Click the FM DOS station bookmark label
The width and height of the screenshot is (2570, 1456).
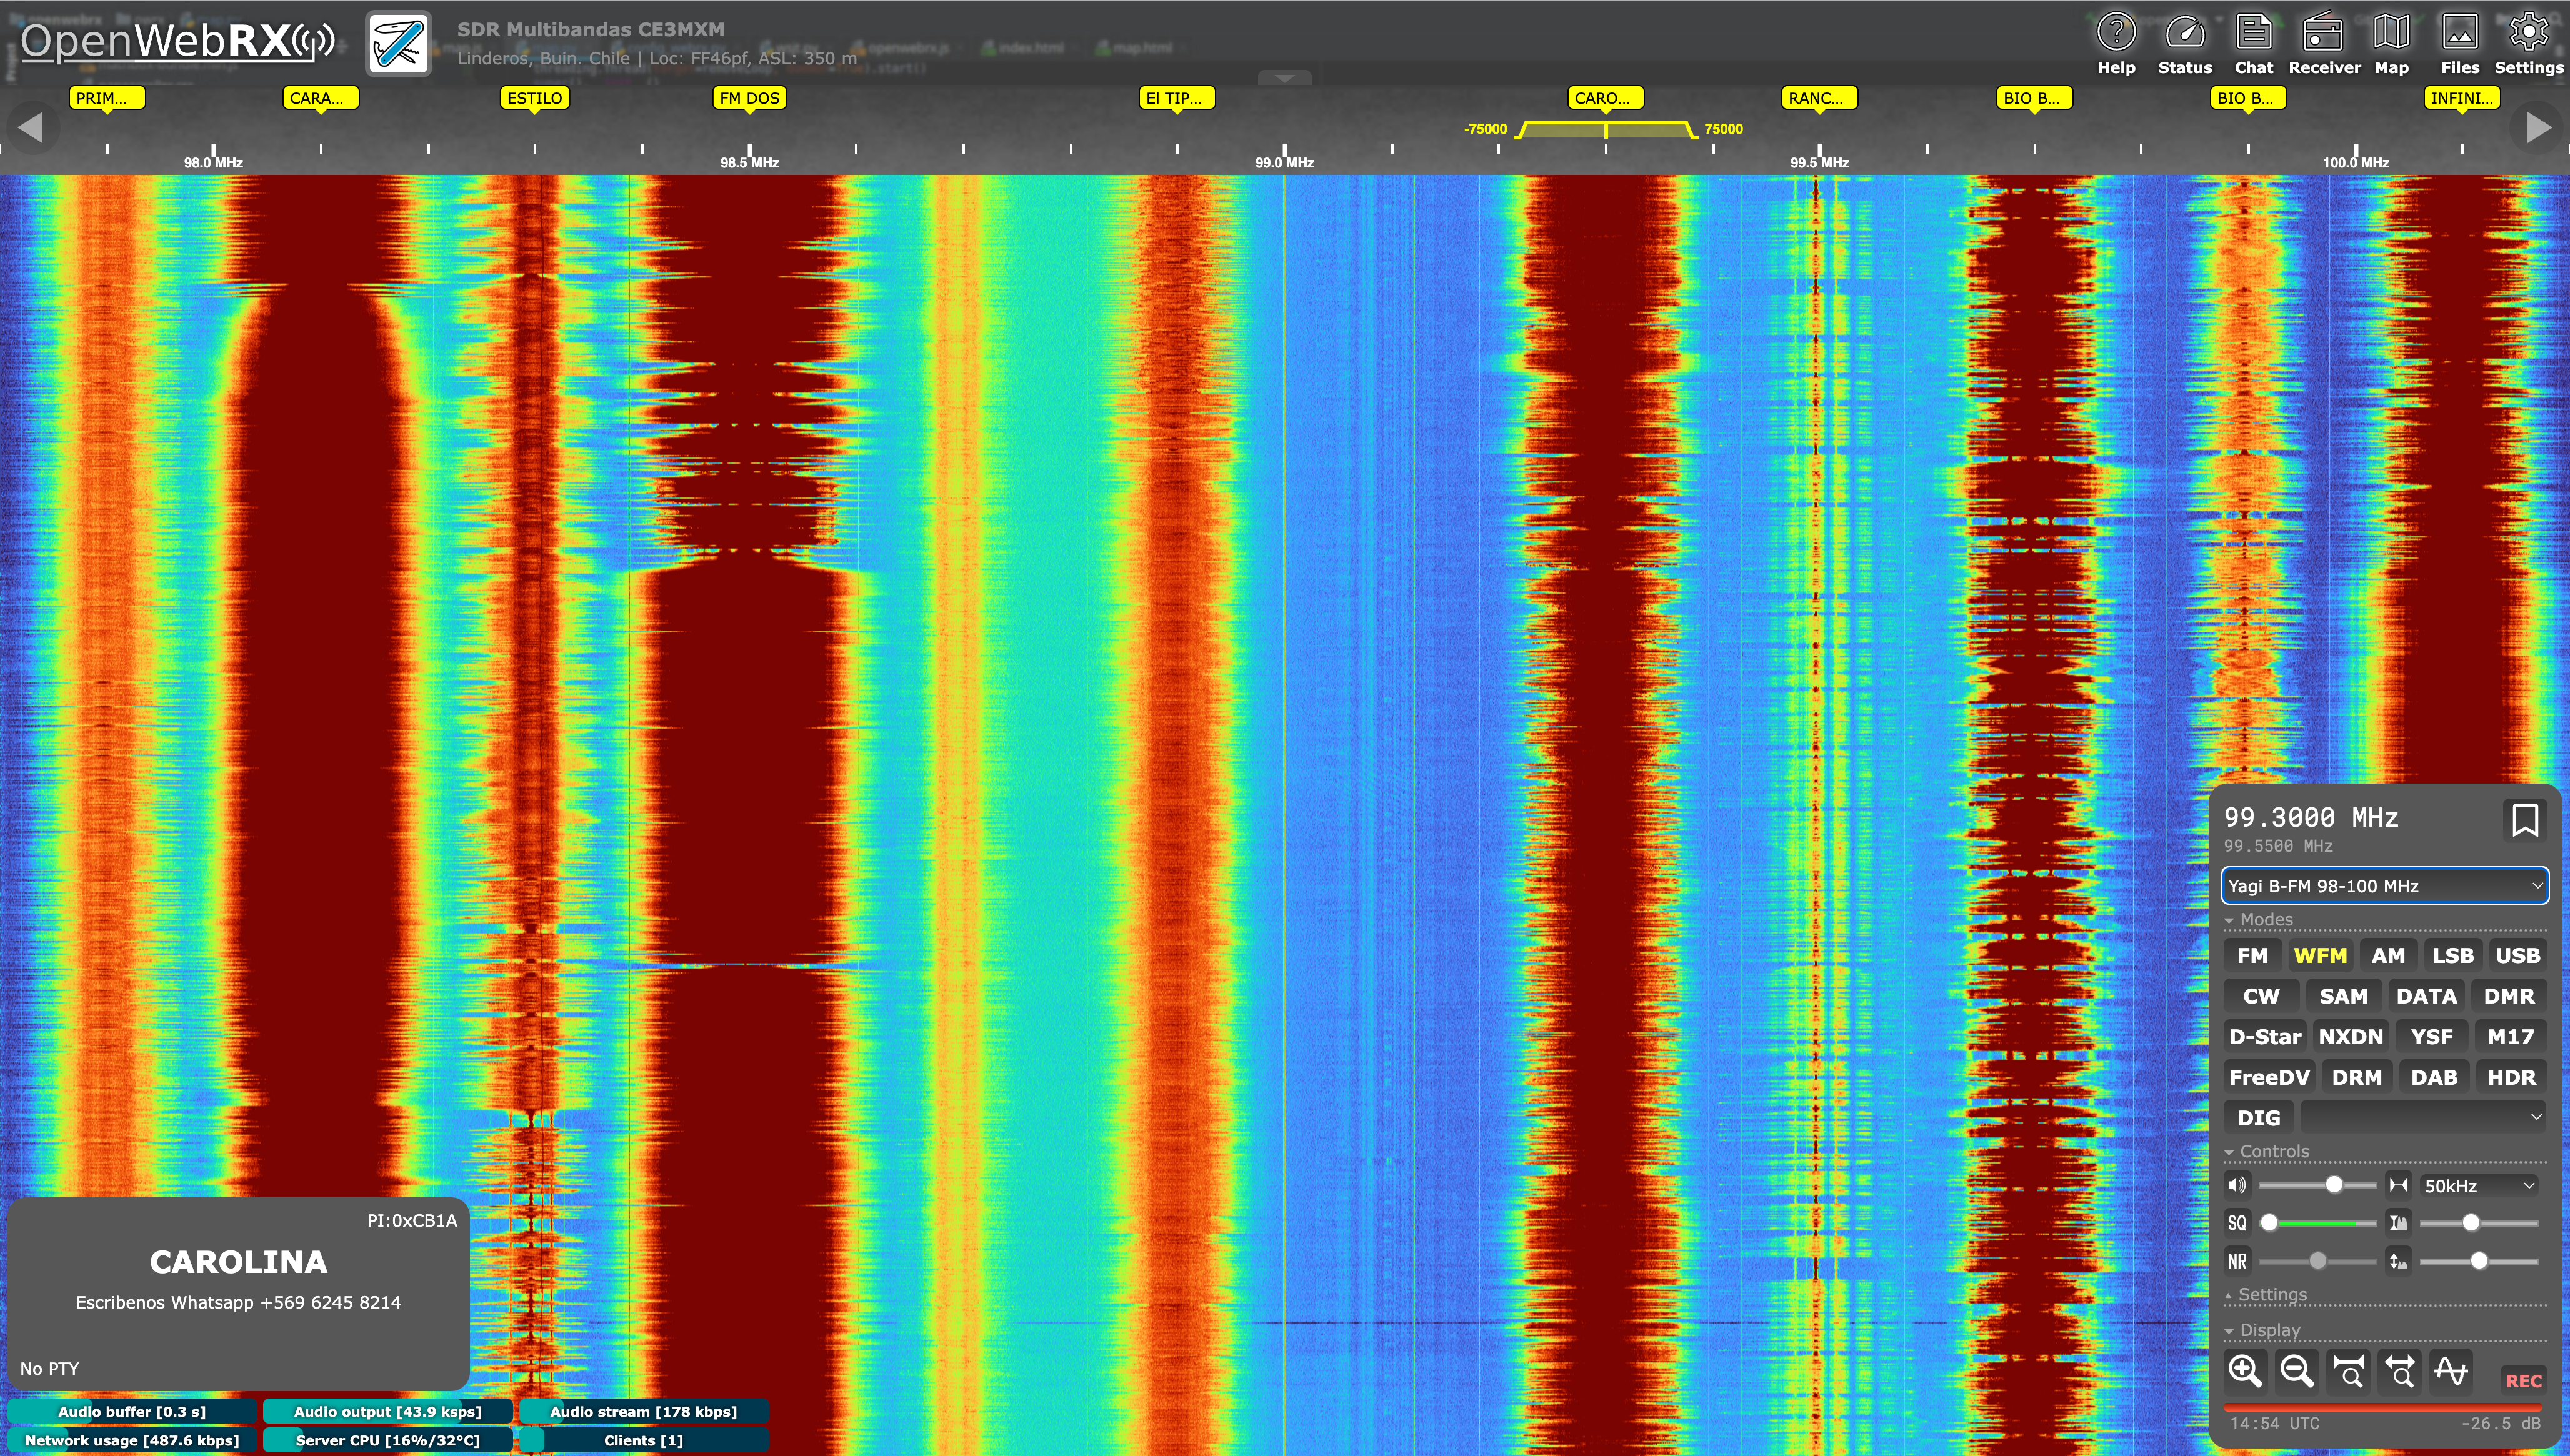coord(749,98)
